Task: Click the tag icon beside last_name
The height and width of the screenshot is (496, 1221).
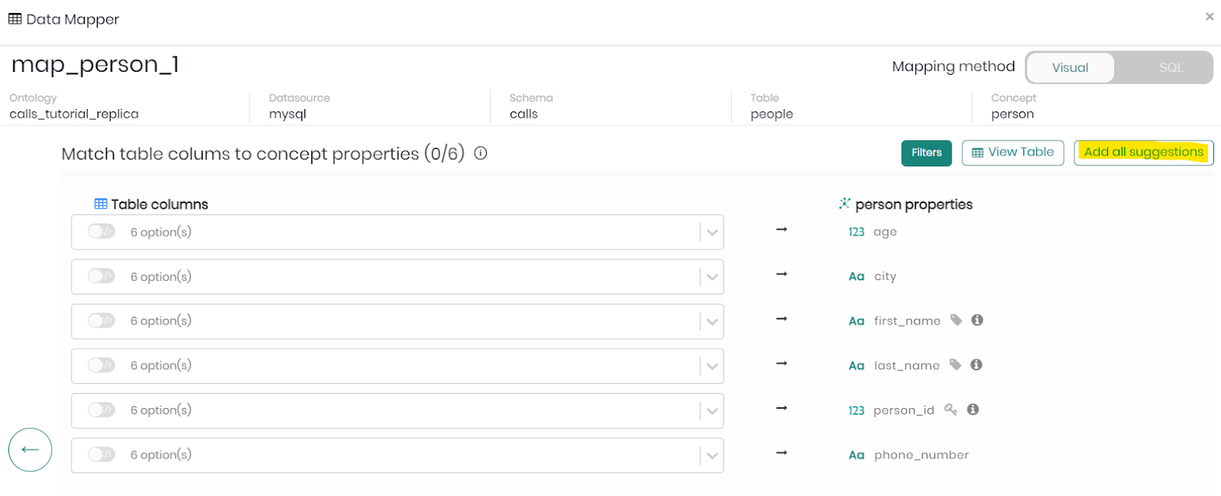Action: click(x=955, y=365)
